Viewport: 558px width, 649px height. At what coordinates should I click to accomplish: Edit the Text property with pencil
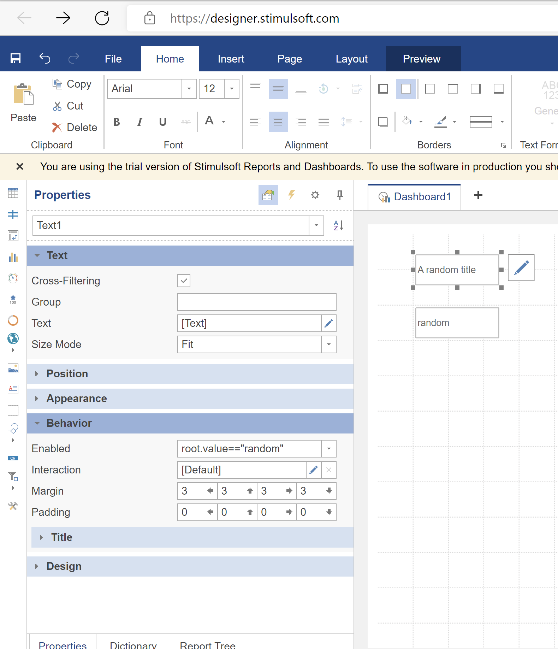(329, 323)
